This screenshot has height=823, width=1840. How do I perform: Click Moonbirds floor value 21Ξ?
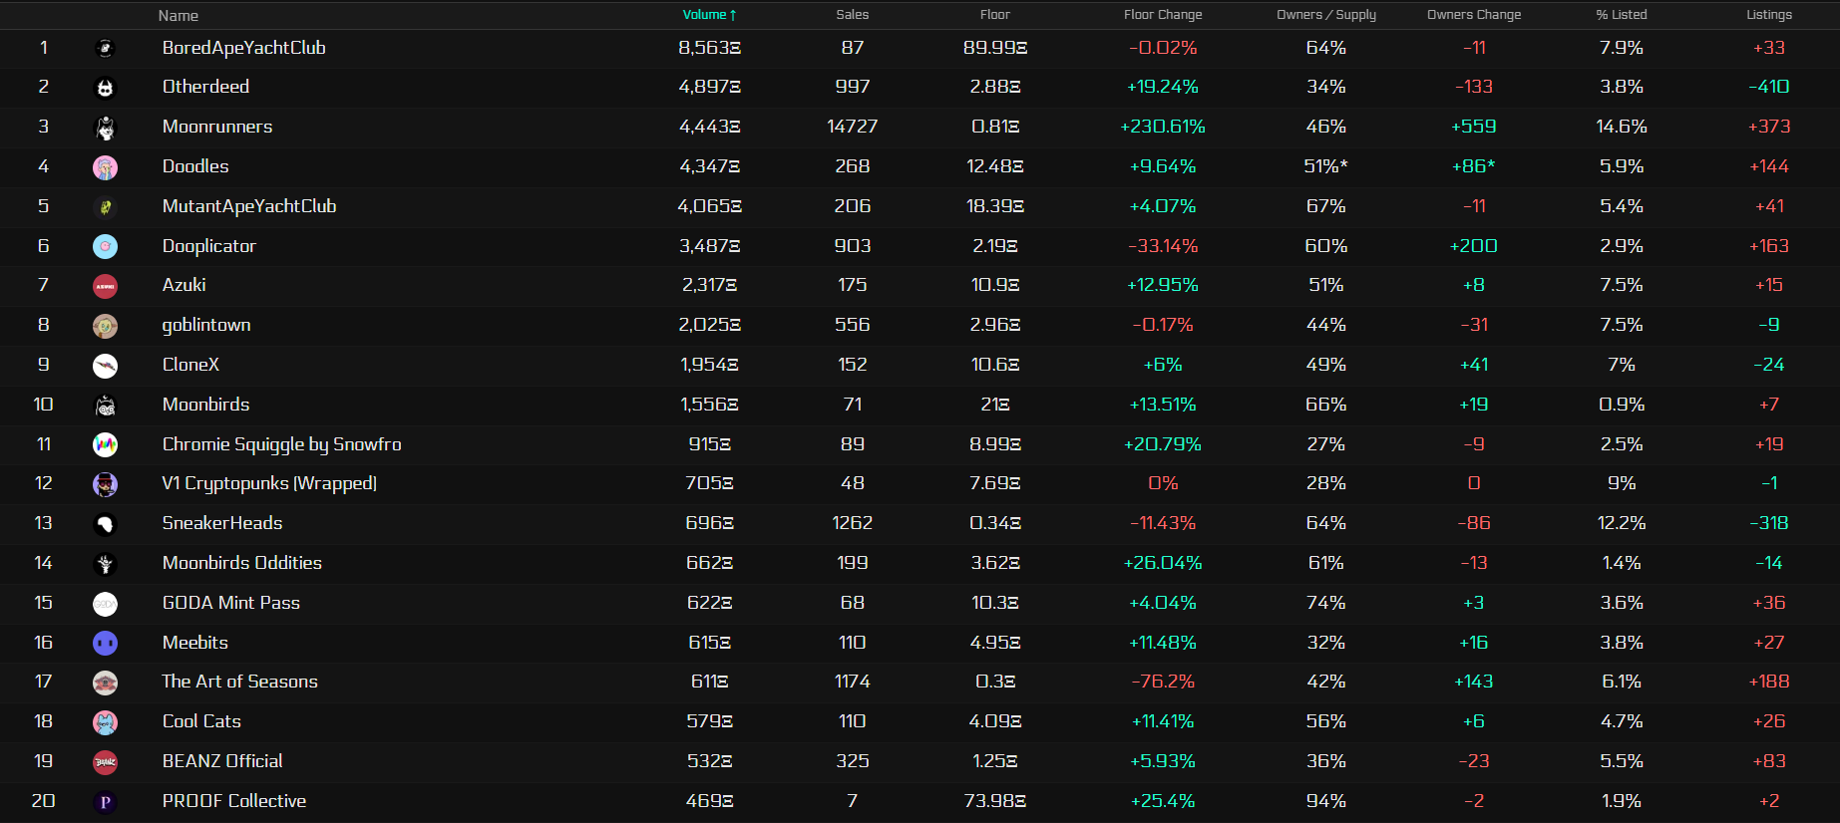coord(995,405)
